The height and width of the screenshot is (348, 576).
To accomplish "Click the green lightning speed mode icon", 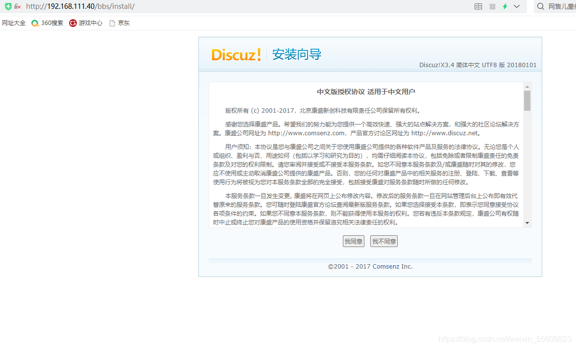I will click(x=505, y=6).
